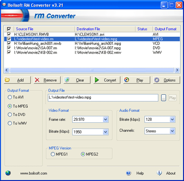Screen dimensions: 184x181
Task: Select row H:\WilliamHung_arch001.rmvb
Action: tap(38, 43)
